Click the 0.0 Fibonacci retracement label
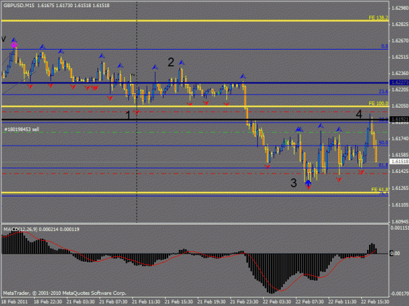 point(385,46)
